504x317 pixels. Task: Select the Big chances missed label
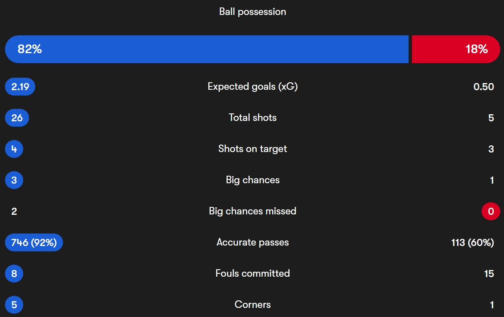pyautogui.click(x=252, y=211)
